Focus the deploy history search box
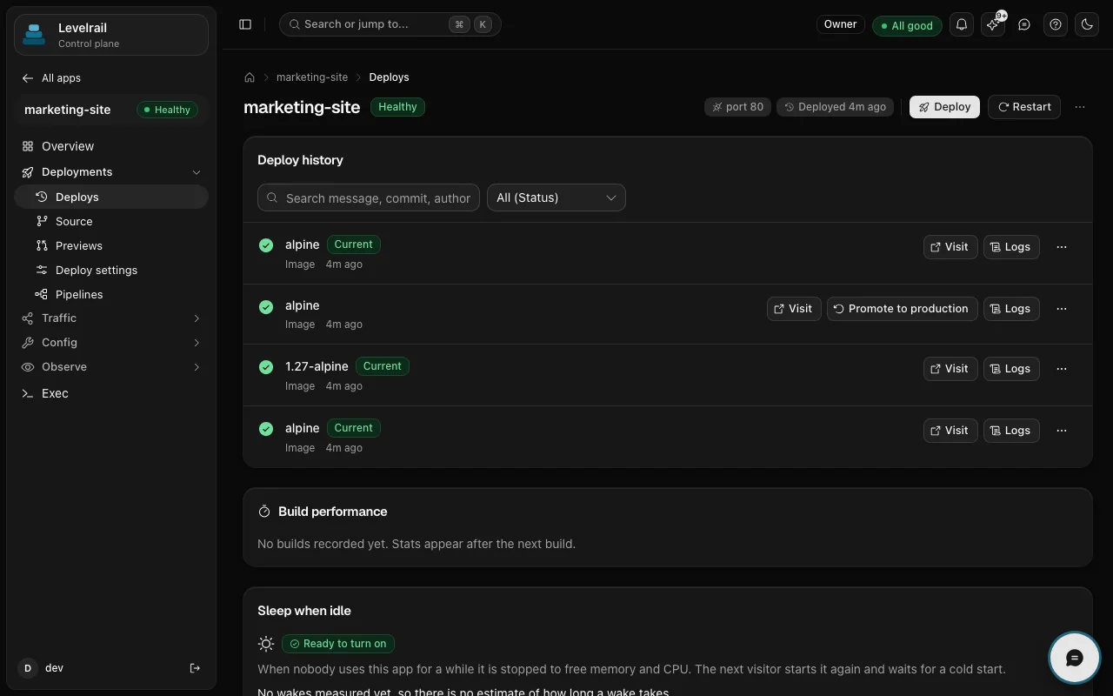The image size is (1113, 696). point(369,197)
